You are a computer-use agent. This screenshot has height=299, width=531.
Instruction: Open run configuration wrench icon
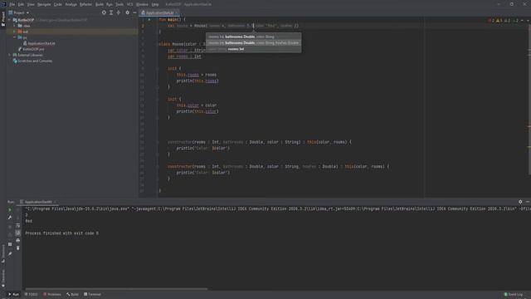(x=10, y=218)
